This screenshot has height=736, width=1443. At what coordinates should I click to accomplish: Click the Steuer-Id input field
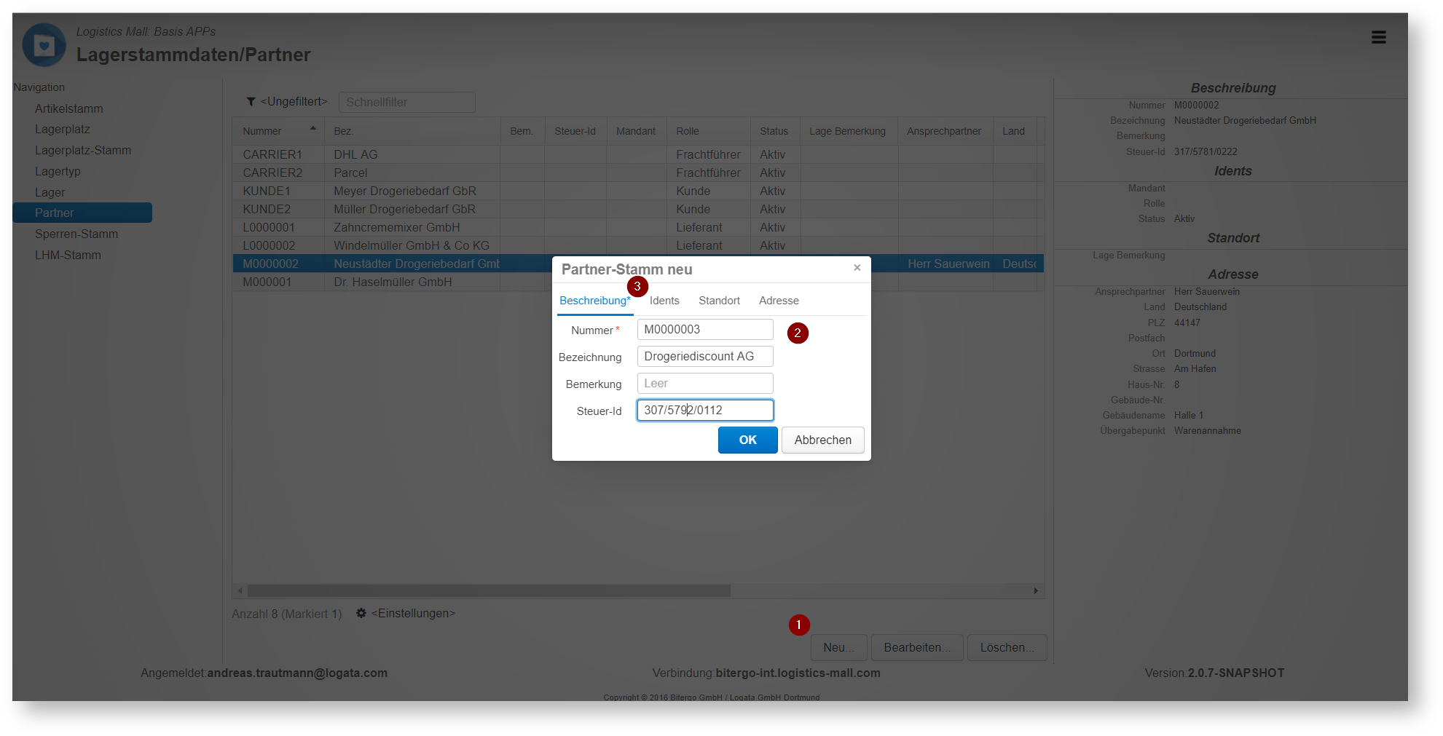pyautogui.click(x=705, y=411)
